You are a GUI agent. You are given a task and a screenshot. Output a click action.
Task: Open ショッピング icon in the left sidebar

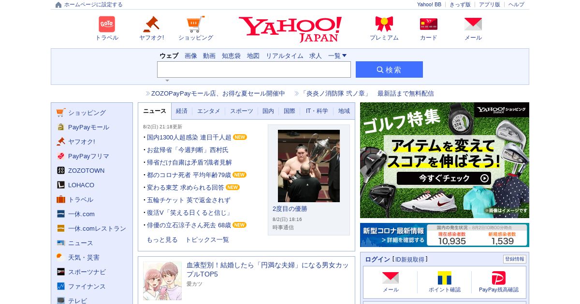(x=60, y=112)
